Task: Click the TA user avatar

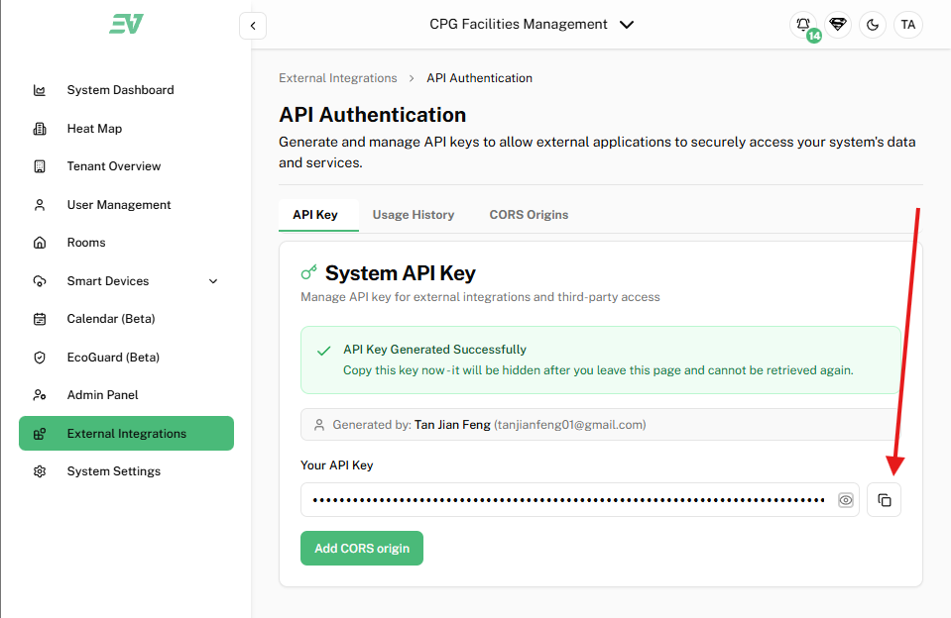Action: (x=907, y=25)
